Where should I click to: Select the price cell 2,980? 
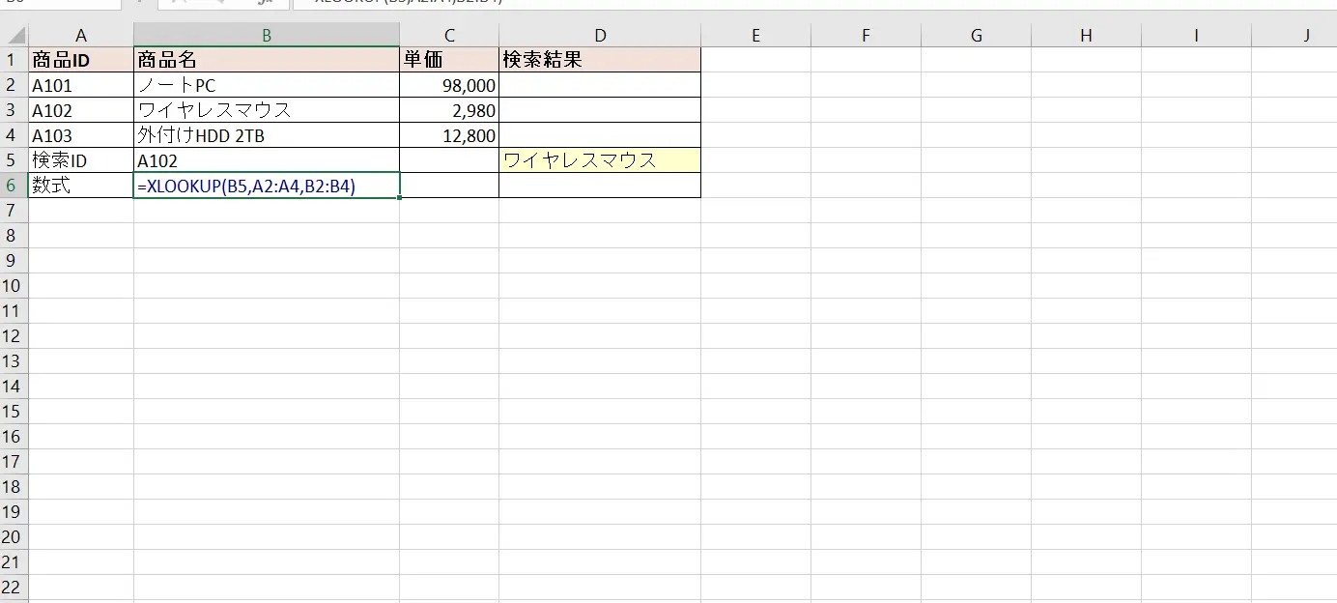pyautogui.click(x=449, y=110)
